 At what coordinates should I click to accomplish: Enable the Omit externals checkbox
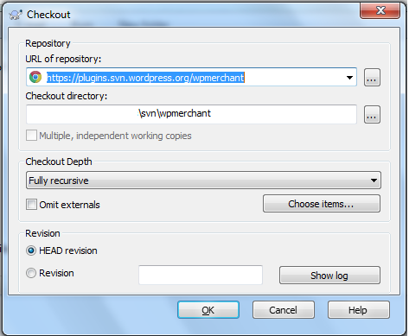point(31,205)
